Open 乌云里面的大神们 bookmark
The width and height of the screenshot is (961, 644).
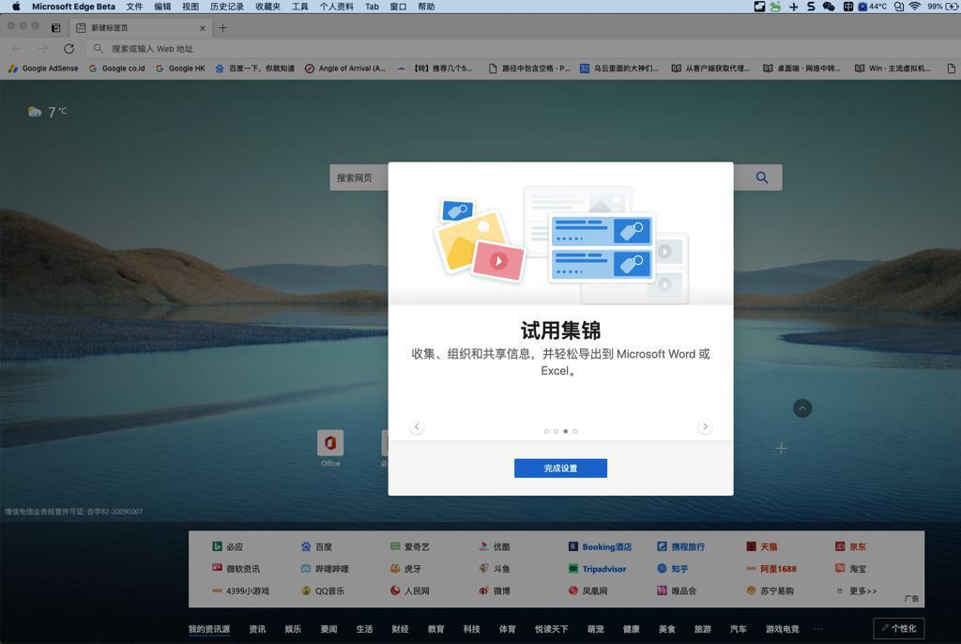(x=619, y=69)
